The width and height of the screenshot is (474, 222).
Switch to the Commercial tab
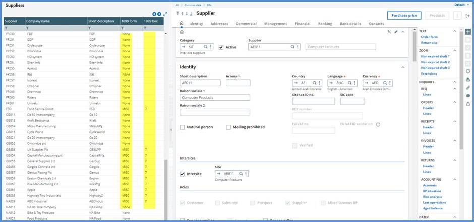point(246,24)
